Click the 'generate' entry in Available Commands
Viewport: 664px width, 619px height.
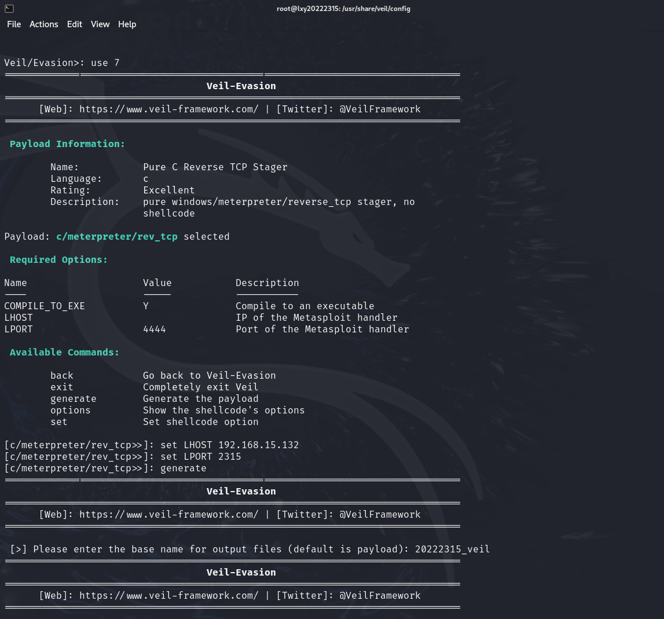click(x=74, y=399)
